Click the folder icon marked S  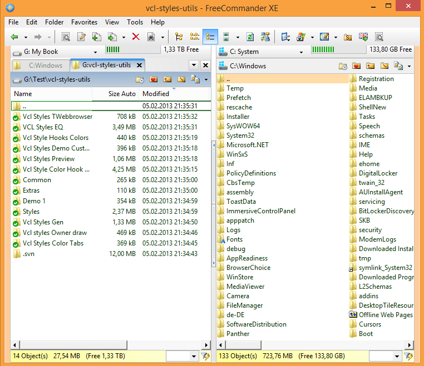[348, 37]
